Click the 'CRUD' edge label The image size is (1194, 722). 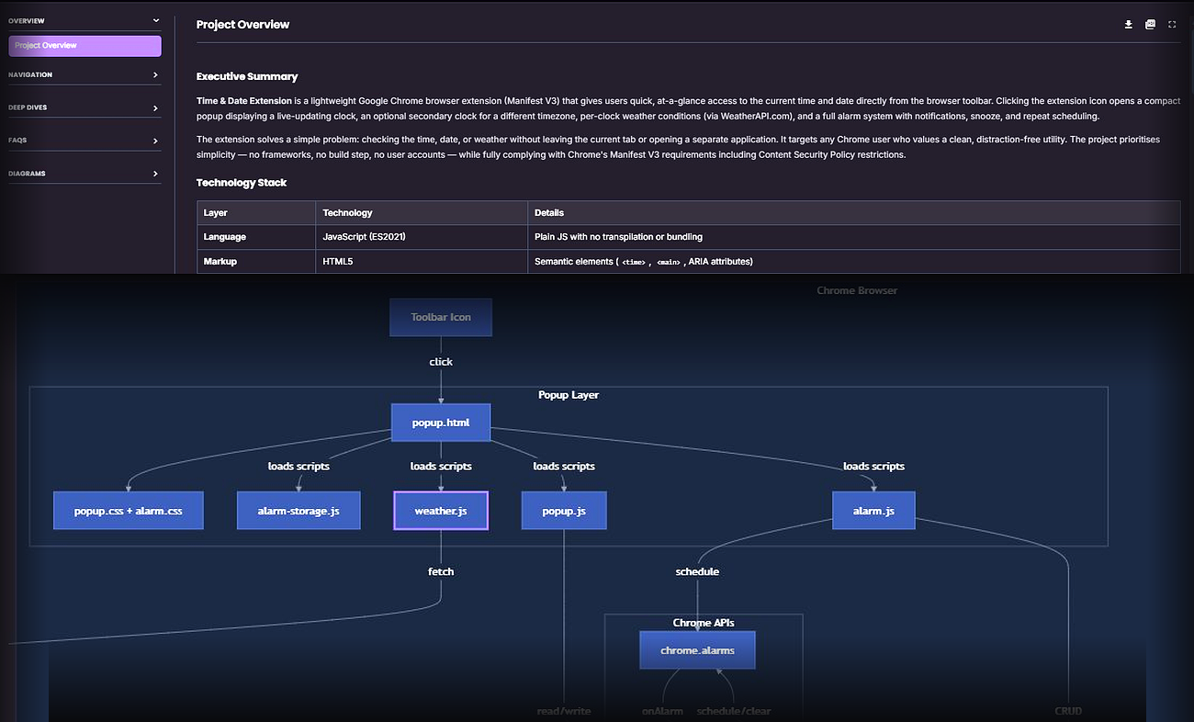(1068, 711)
